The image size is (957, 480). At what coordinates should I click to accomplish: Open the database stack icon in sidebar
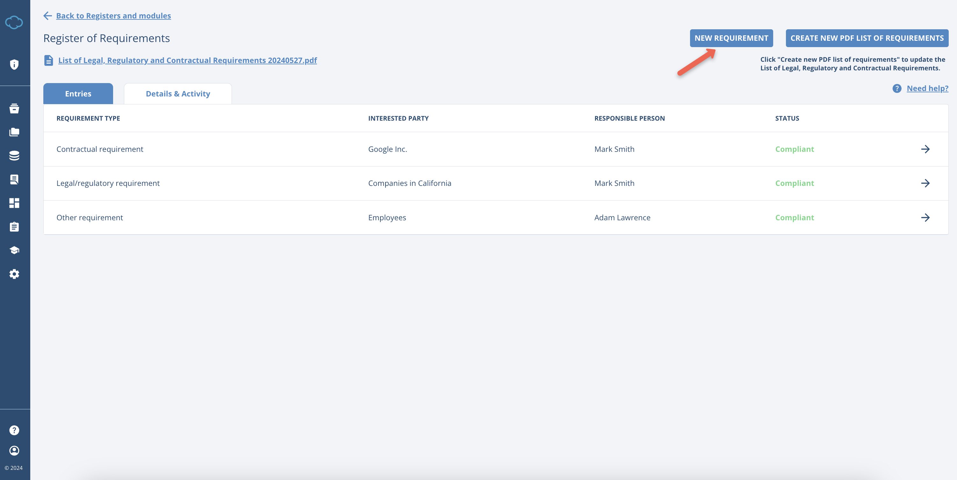(14, 156)
